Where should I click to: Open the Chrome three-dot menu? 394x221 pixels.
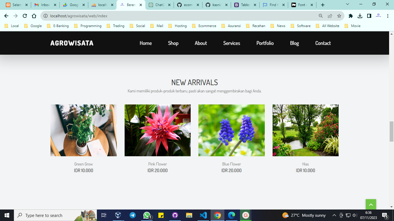[x=388, y=16]
